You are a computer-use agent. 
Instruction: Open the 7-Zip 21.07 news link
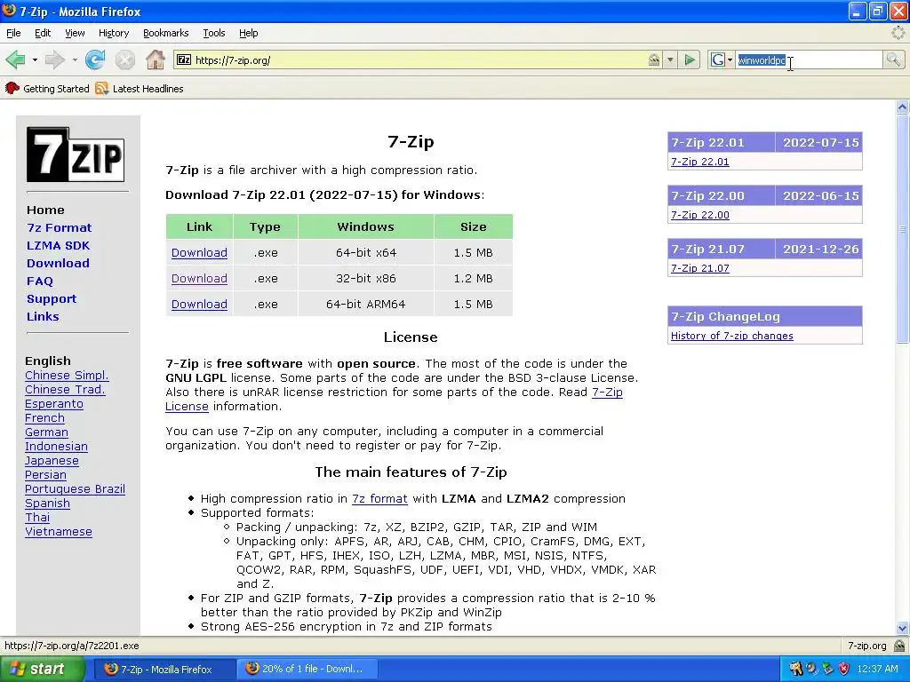(x=700, y=268)
